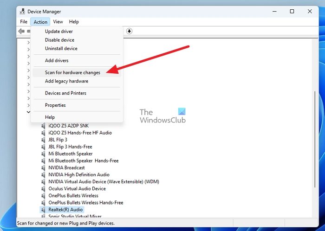Click the Device Manager title bar icon
325x231 pixels.
click(x=22, y=12)
